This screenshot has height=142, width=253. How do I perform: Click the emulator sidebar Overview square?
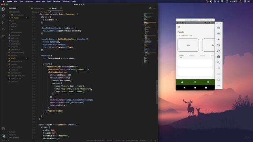click(219, 80)
